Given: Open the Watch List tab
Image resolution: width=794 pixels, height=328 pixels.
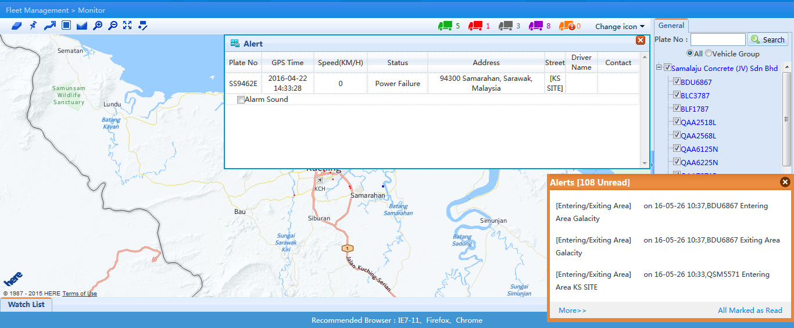Looking at the screenshot, I should (26, 305).
